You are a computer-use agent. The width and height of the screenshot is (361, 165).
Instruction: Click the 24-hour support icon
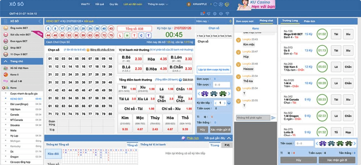pos(227,4)
